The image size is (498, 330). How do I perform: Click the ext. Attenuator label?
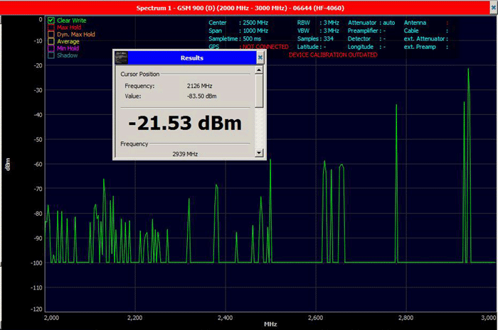(x=424, y=38)
